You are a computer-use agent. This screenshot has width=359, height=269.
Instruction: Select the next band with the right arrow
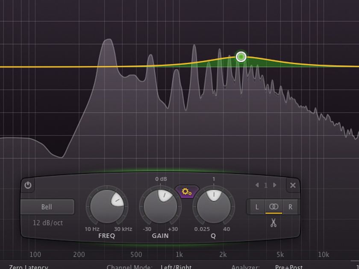click(x=275, y=185)
